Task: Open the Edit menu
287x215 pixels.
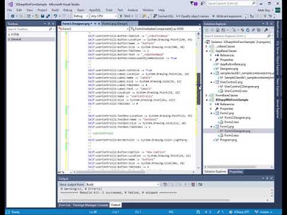Action: coord(19,10)
